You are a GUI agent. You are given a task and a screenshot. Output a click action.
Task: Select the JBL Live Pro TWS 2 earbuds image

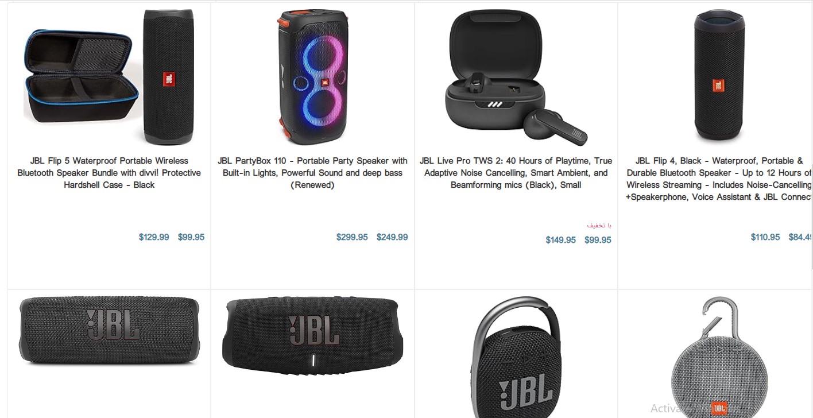click(516, 77)
